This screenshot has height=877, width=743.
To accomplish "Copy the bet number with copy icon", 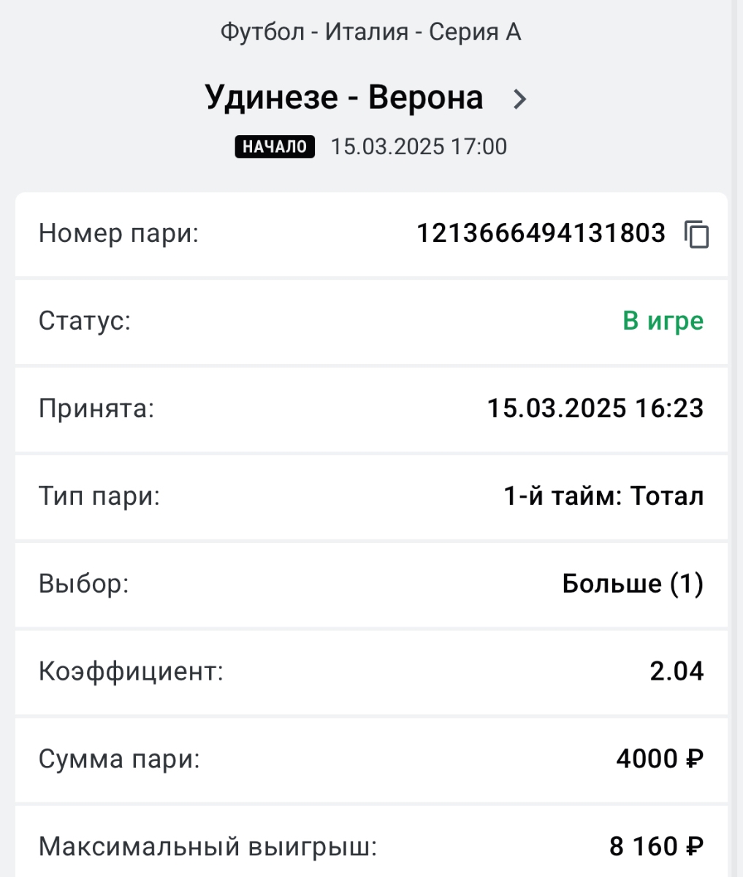I will click(x=696, y=234).
